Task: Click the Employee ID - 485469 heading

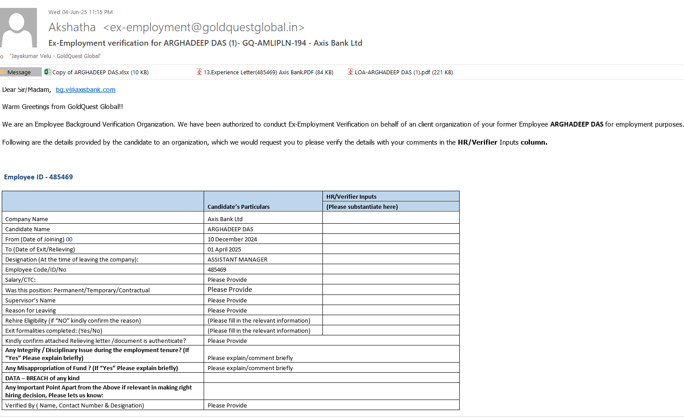Action: [38, 177]
